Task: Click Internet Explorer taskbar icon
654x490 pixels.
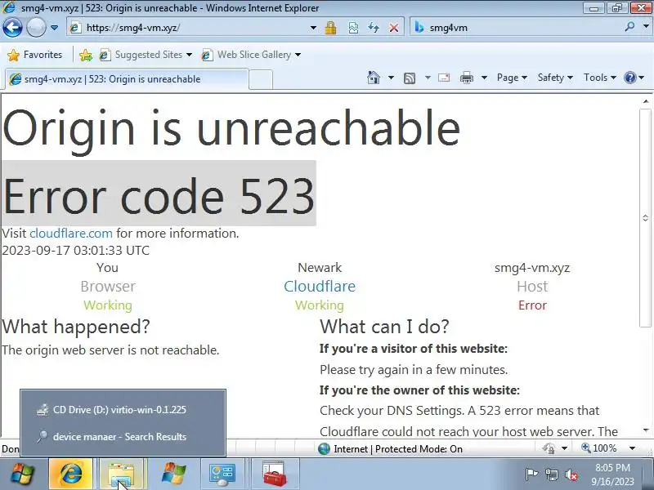Action: 71,474
